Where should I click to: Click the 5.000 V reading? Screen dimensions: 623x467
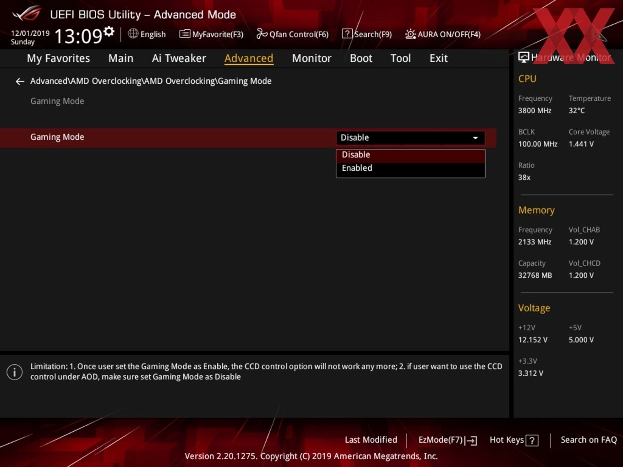click(x=581, y=340)
